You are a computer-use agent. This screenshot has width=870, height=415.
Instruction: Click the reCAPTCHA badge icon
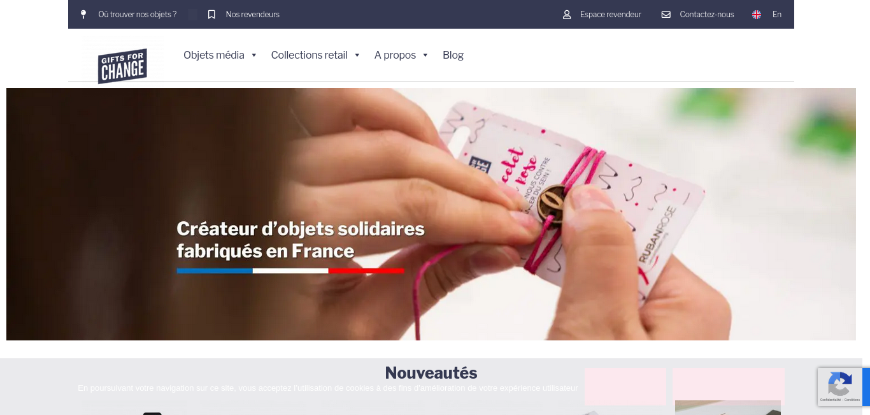[x=840, y=384]
